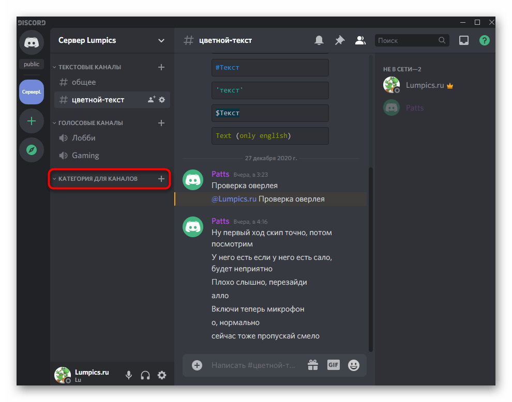Image resolution: width=512 pixels, height=402 pixels.
Task: Minimize the Discord window
Action: (463, 22)
